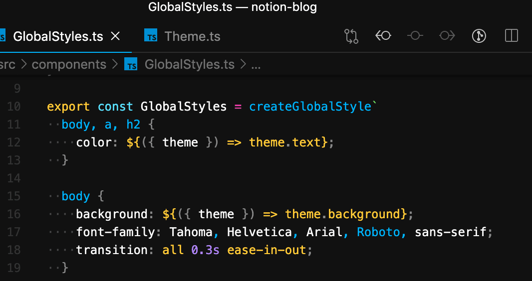Click the 'color' property on line 12
The width and height of the screenshot is (532, 281).
click(x=94, y=142)
